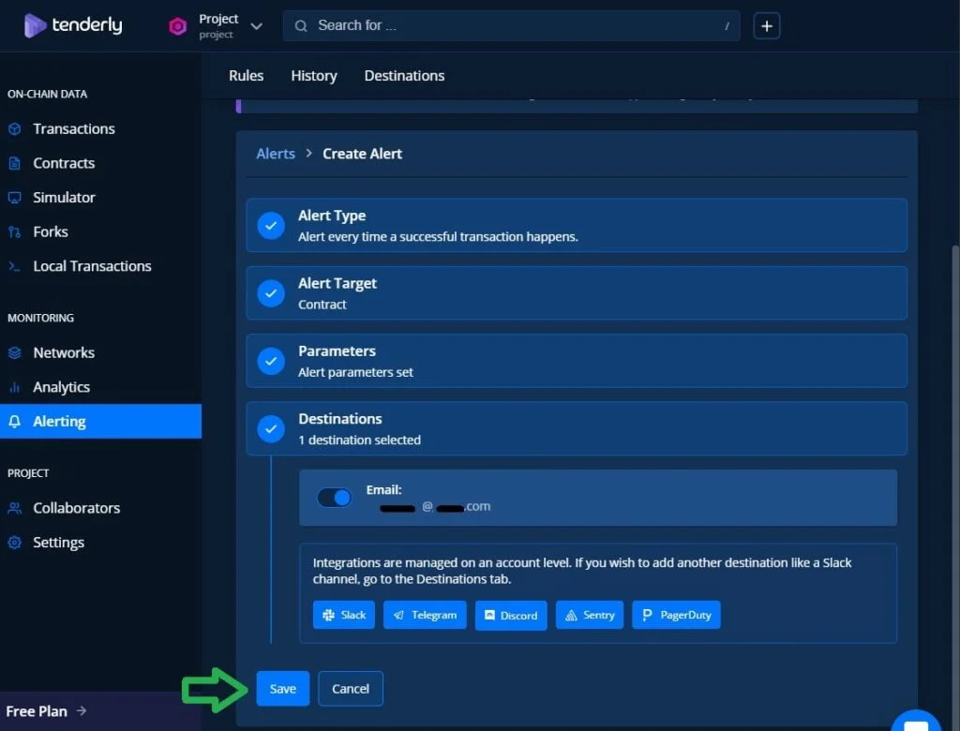
Task: Click the Transactions cube icon
Action: (x=15, y=128)
